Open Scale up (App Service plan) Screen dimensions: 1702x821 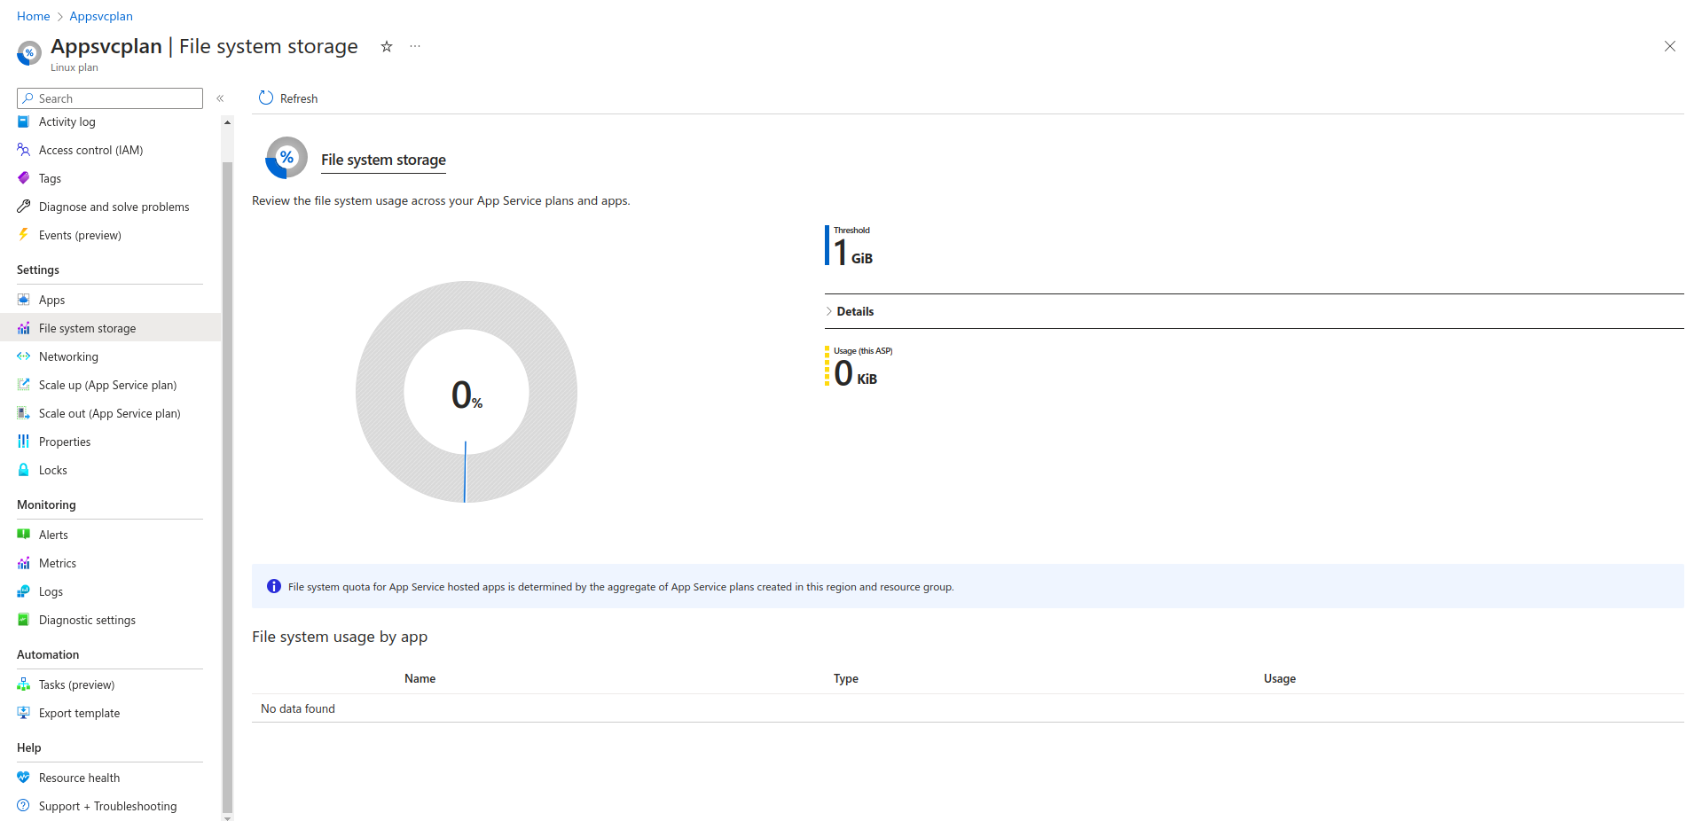[x=107, y=385]
